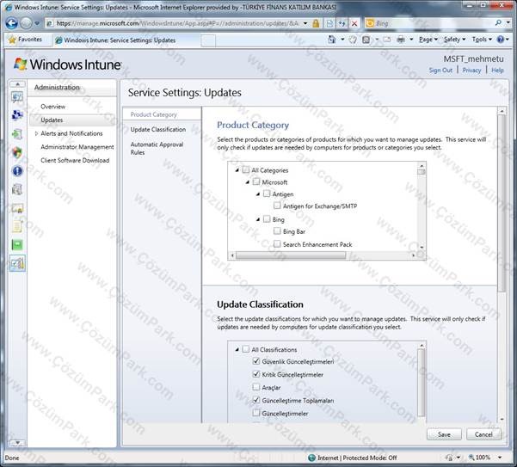517x467 pixels.
Task: Click the URL address bar
Action: pyautogui.click(x=178, y=23)
